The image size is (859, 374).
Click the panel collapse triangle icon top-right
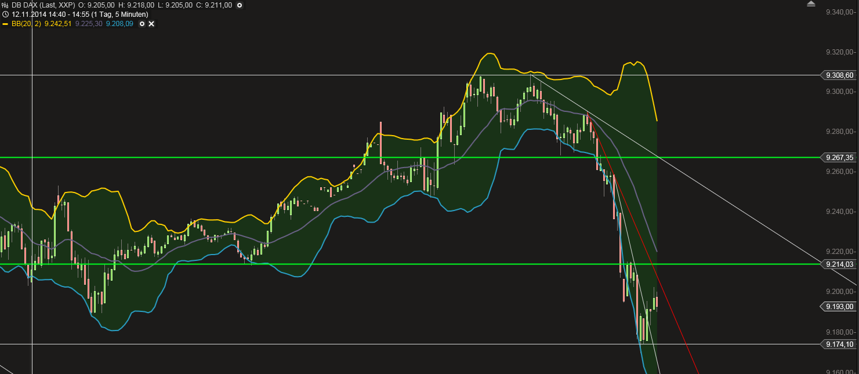click(811, 4)
